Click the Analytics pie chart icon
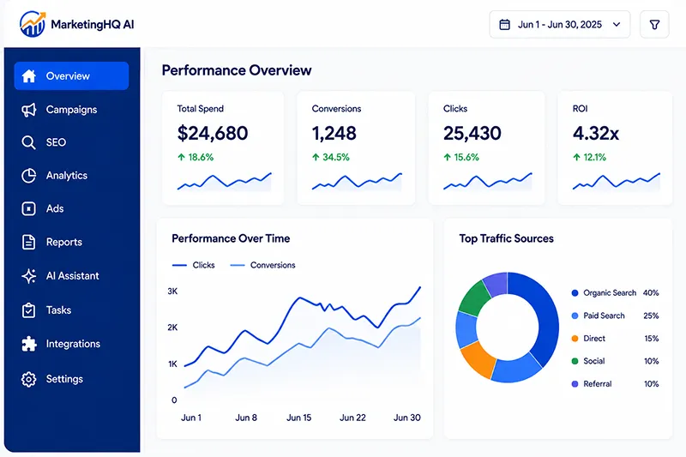 29,176
